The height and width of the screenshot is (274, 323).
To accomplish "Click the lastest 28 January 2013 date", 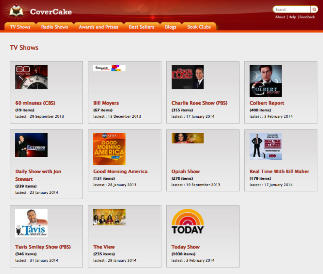I will [x=115, y=185].
